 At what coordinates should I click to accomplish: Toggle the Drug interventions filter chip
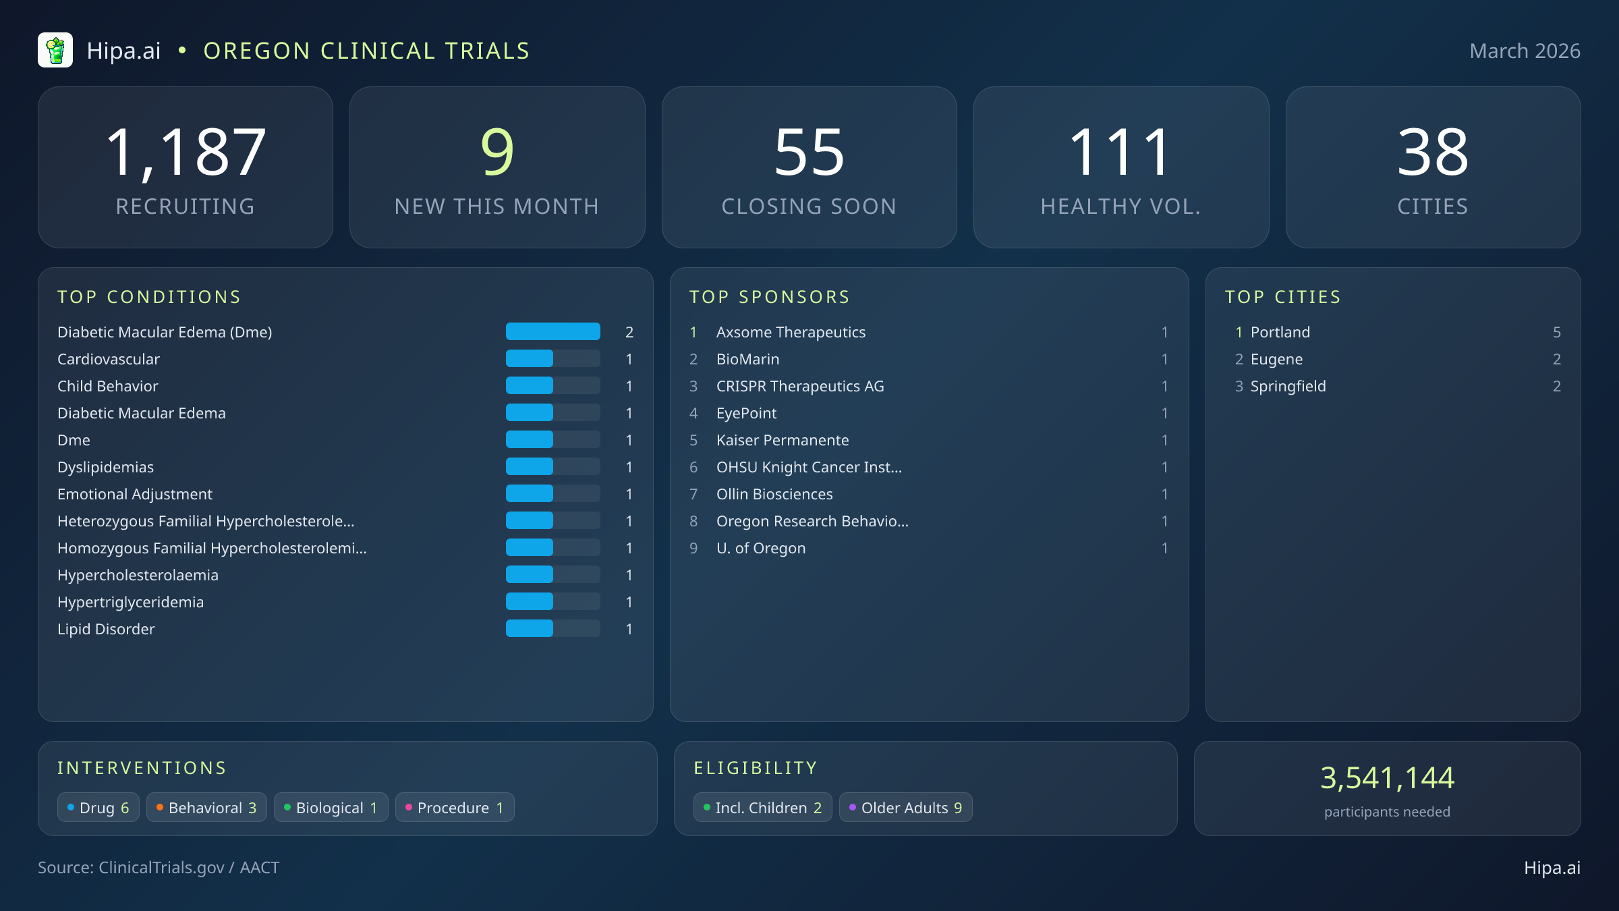98,806
